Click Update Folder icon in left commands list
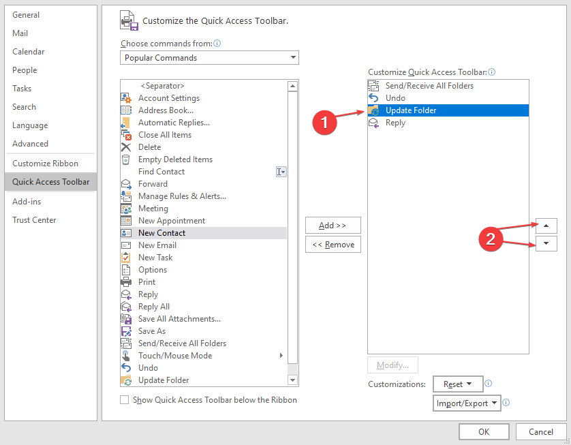This screenshot has width=571, height=445. (x=126, y=380)
